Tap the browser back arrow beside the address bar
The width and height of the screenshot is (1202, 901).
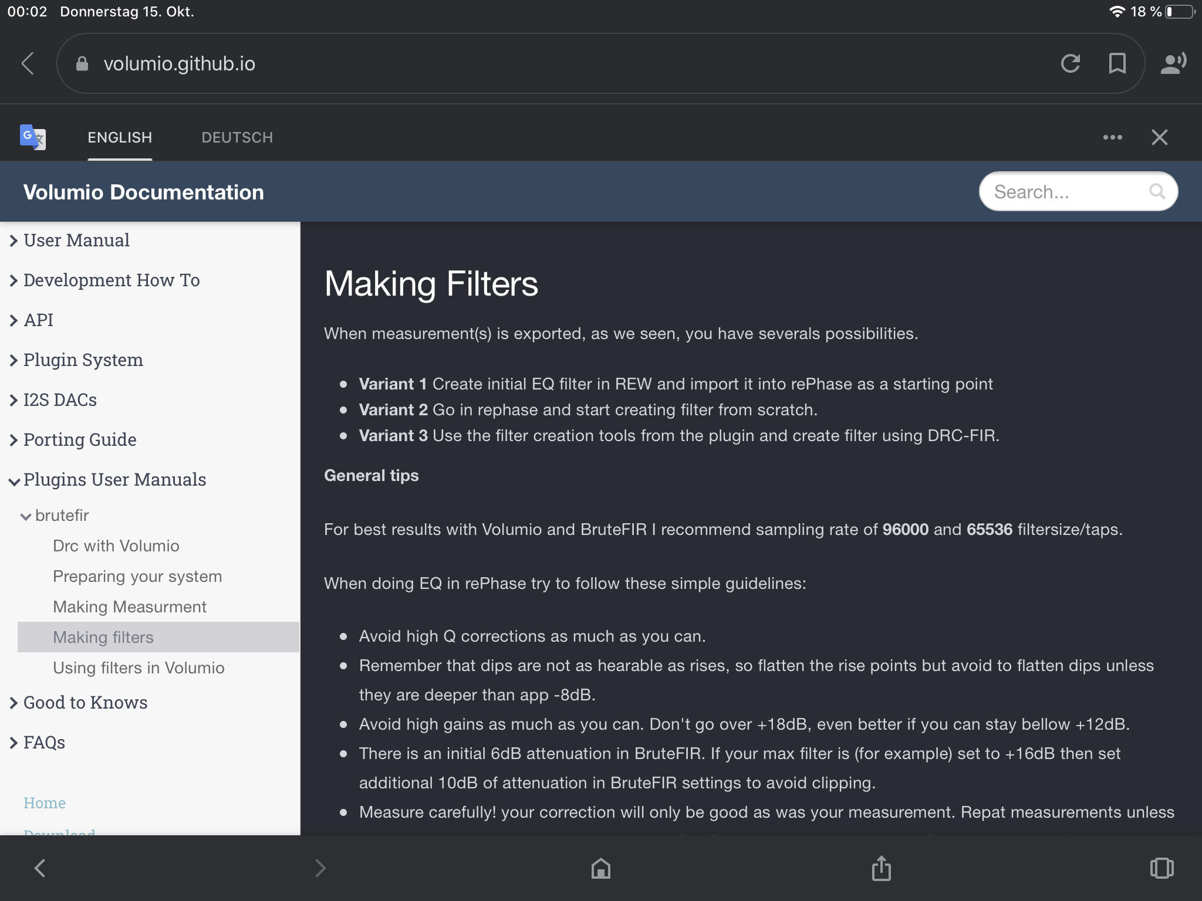pos(28,63)
